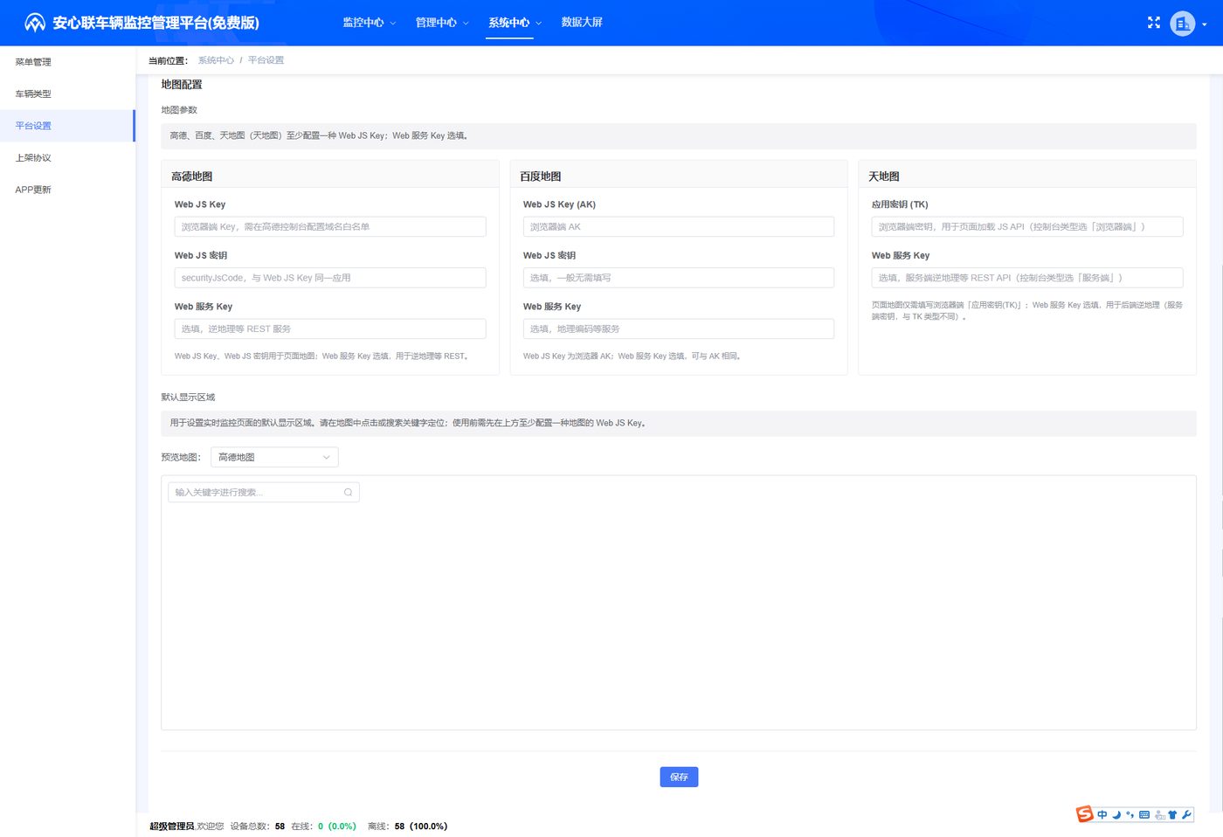Expand the 管理中心 menu
1223x837 pixels.
pyautogui.click(x=442, y=23)
